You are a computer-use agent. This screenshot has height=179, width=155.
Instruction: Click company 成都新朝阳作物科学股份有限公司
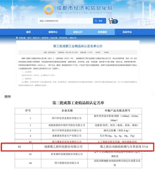click(x=67, y=125)
